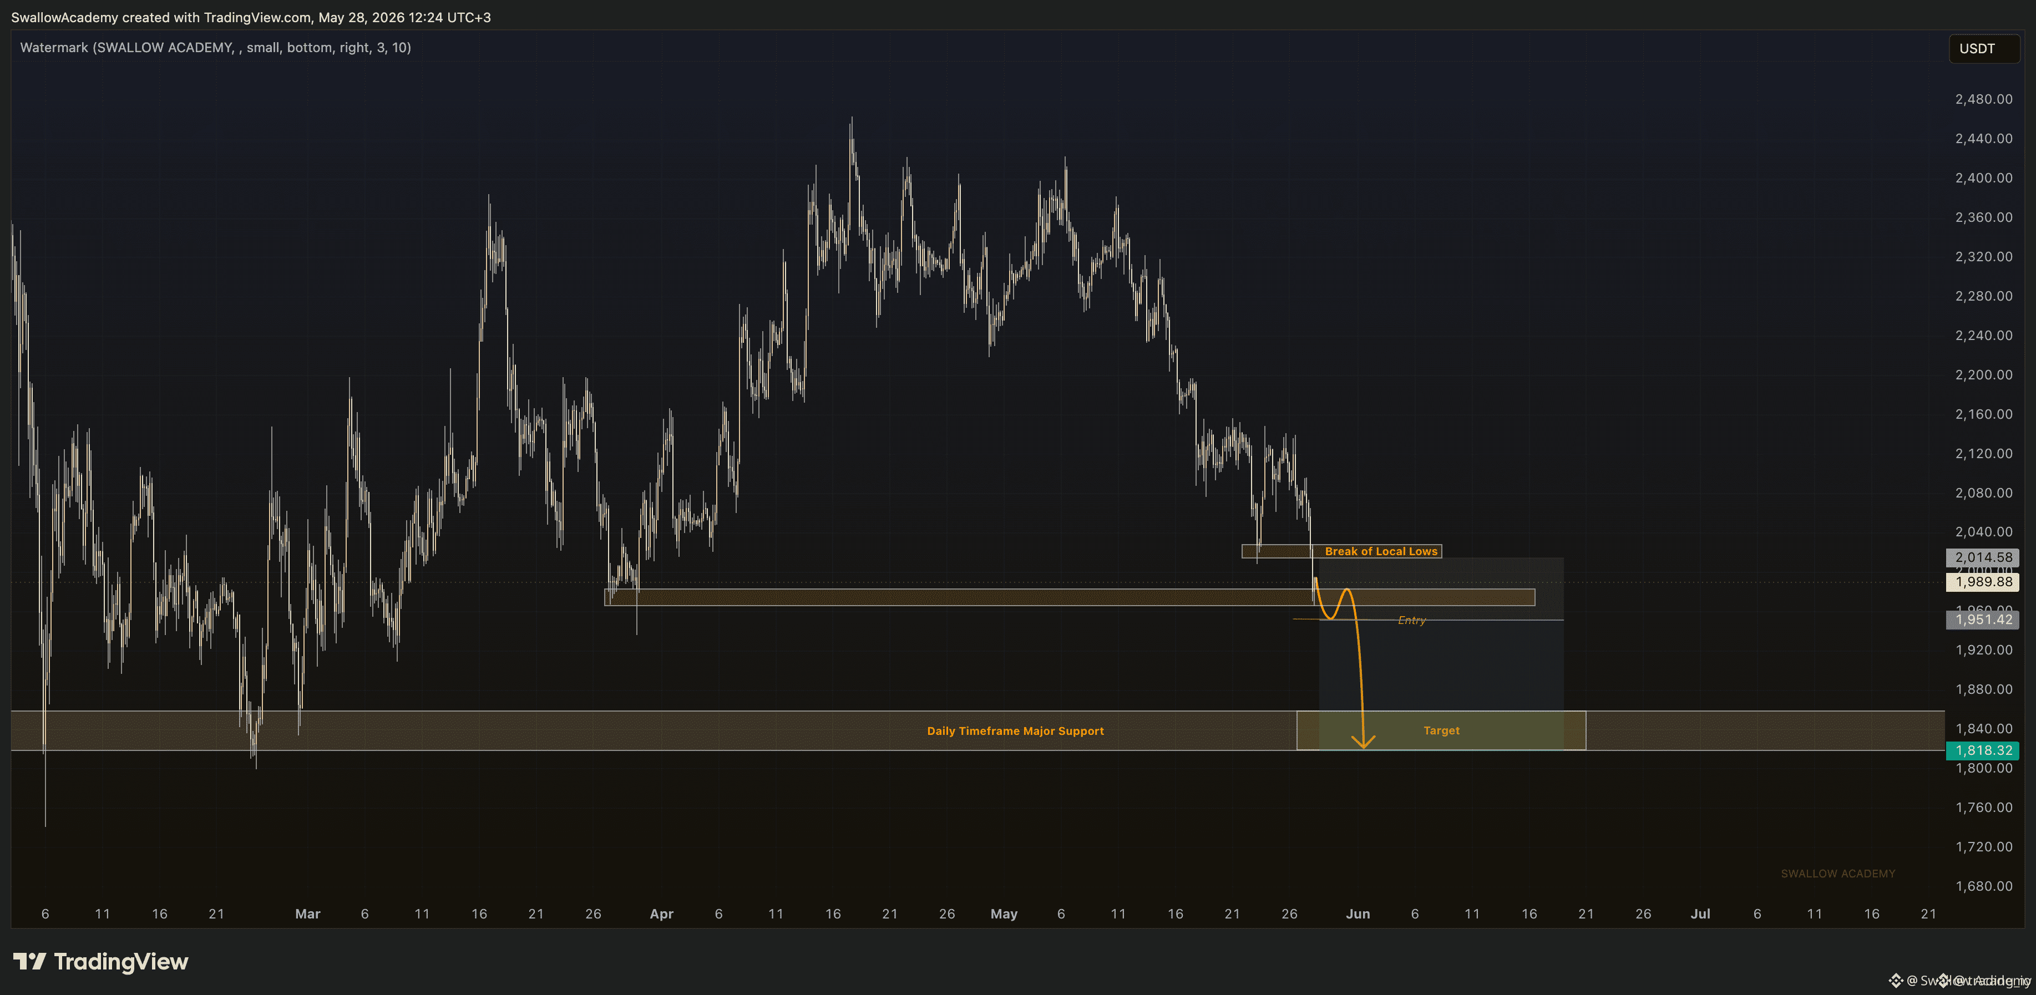Screen dimensions: 2036x995
Task: Click the 2,280.00 price axis label
Action: [x=1984, y=296]
